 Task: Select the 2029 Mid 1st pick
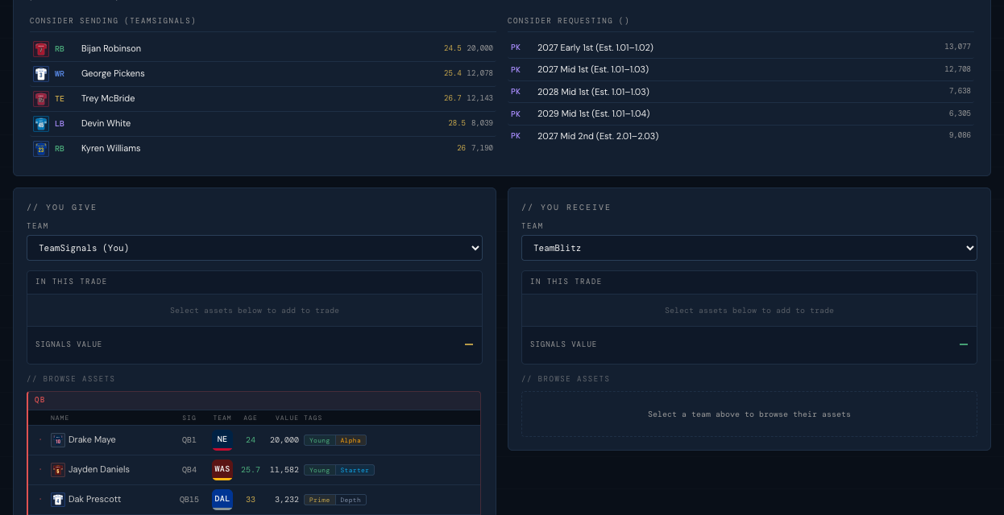click(x=741, y=113)
